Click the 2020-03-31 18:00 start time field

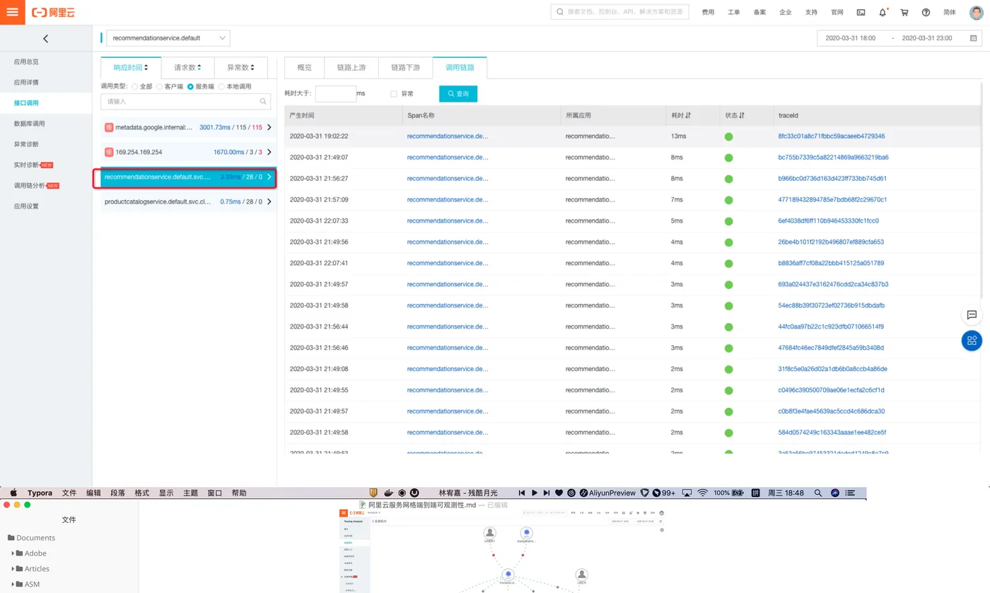click(x=850, y=38)
